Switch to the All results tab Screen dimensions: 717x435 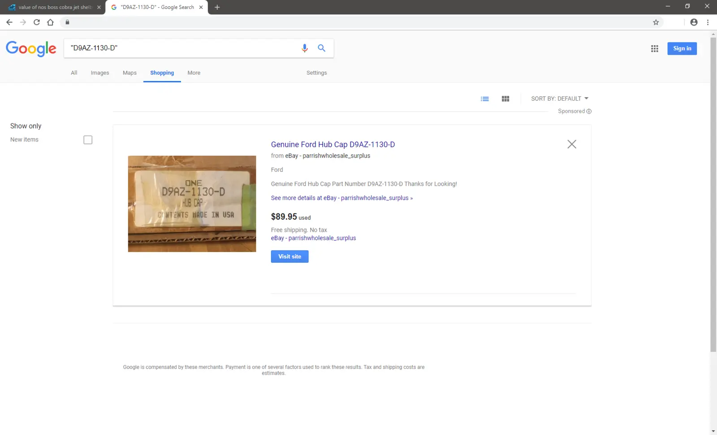click(x=74, y=73)
